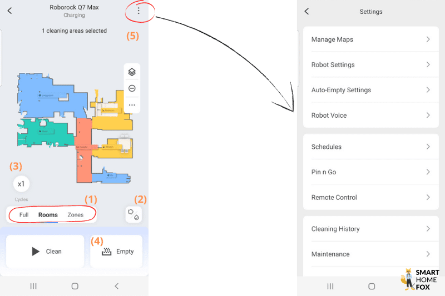Open the Schedules option
Image resolution: width=445 pixels, height=296 pixels.
371,147
